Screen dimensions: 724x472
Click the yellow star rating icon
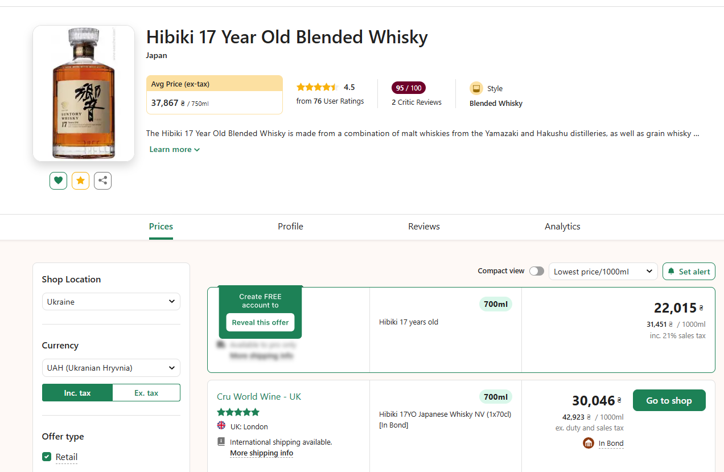tap(80, 180)
